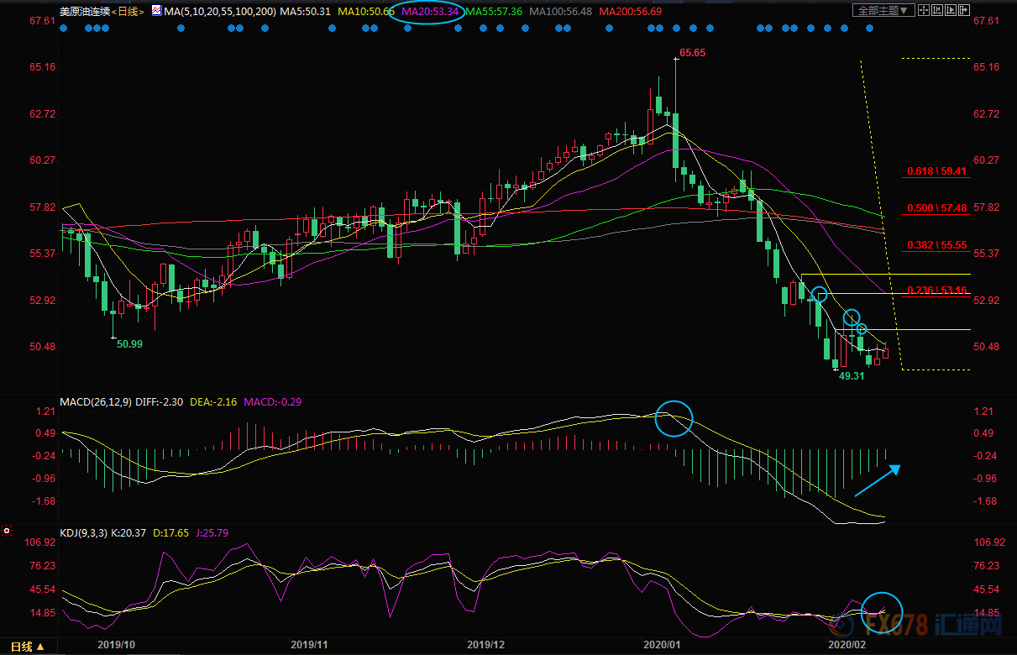The width and height of the screenshot is (1017, 655).
Task: Open the 全部主题 theme dropdown
Action: click(881, 11)
